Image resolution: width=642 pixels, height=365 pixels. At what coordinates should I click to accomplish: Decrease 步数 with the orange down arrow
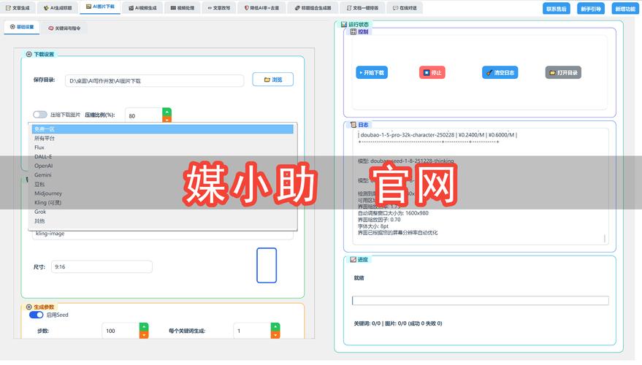(x=143, y=335)
